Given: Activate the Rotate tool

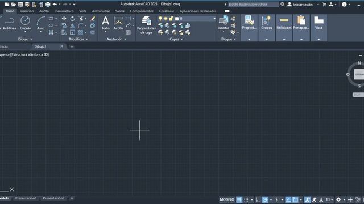Looking at the screenshot, I should tap(72, 19).
